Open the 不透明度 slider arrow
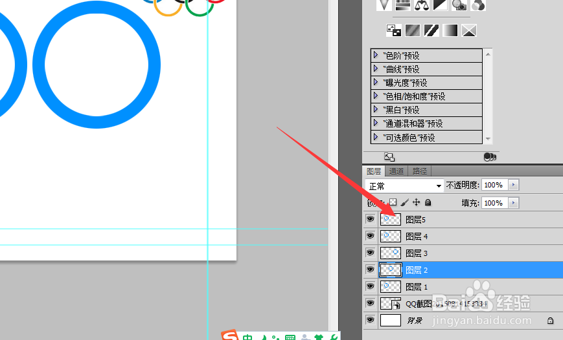Viewport: 563px width, 340px height. click(514, 185)
